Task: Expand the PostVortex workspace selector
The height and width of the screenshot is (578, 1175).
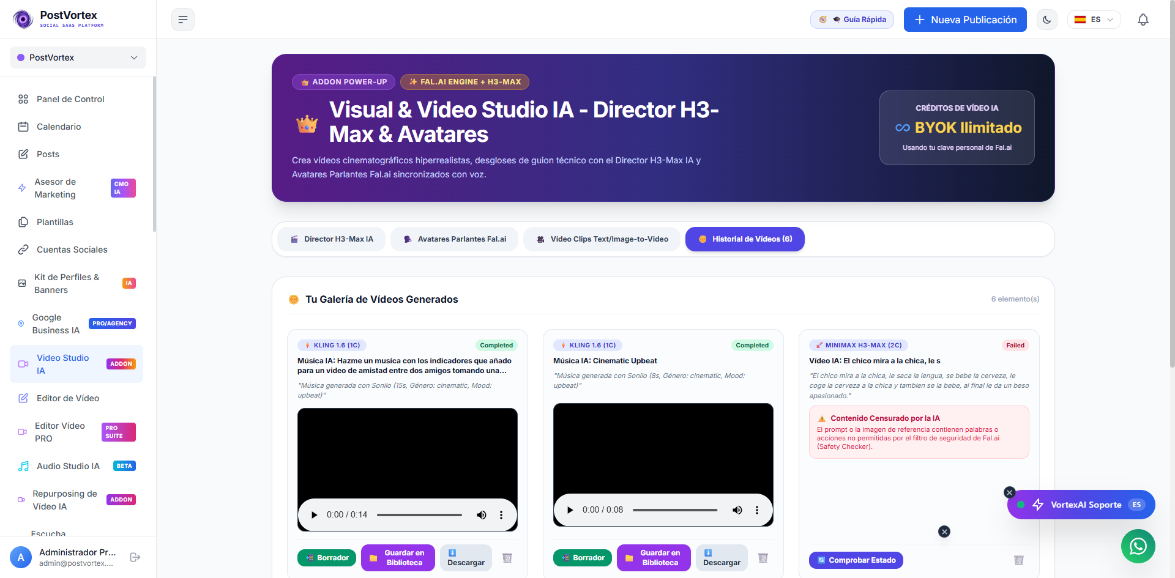Action: (x=78, y=57)
